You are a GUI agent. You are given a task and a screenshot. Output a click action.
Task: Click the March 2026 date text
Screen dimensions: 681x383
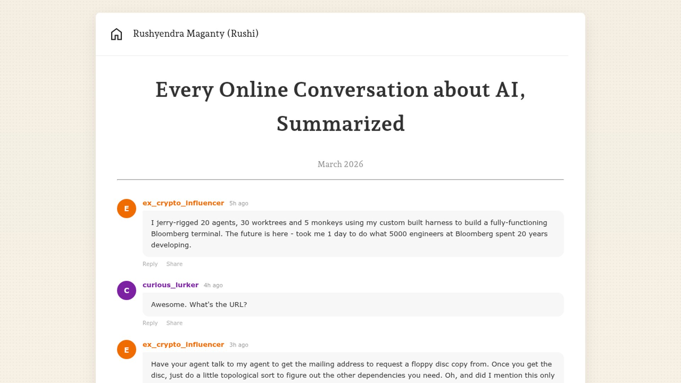click(x=340, y=164)
